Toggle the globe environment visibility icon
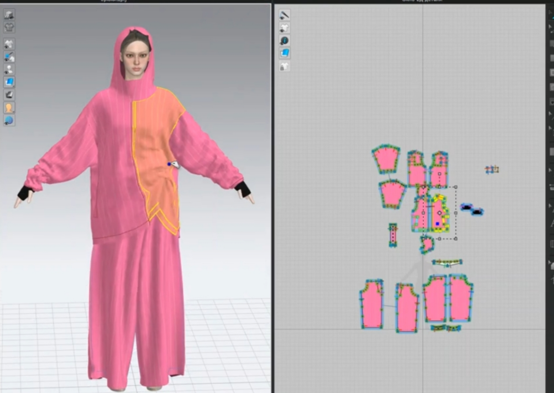The height and width of the screenshot is (393, 554). [9, 121]
